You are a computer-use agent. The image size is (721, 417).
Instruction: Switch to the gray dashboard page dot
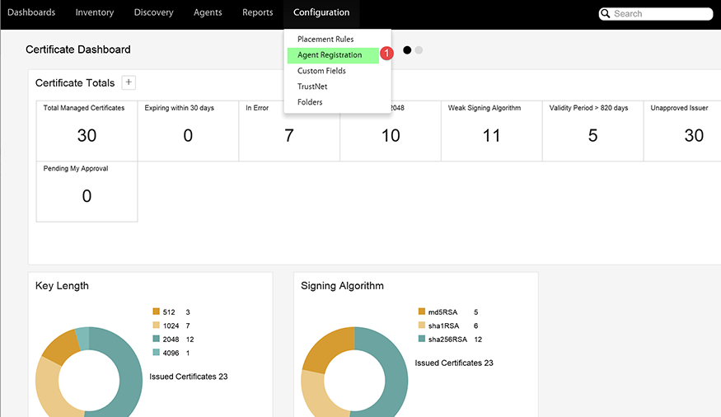click(x=419, y=50)
